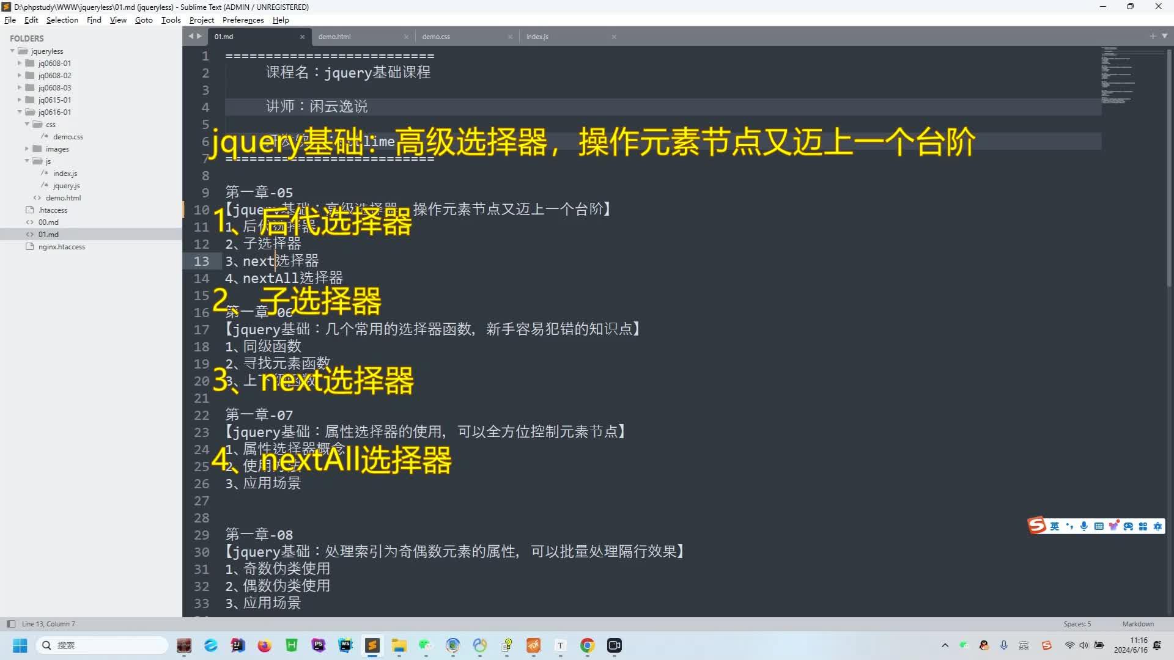Open WebStorm from taskbar

pos(345,645)
